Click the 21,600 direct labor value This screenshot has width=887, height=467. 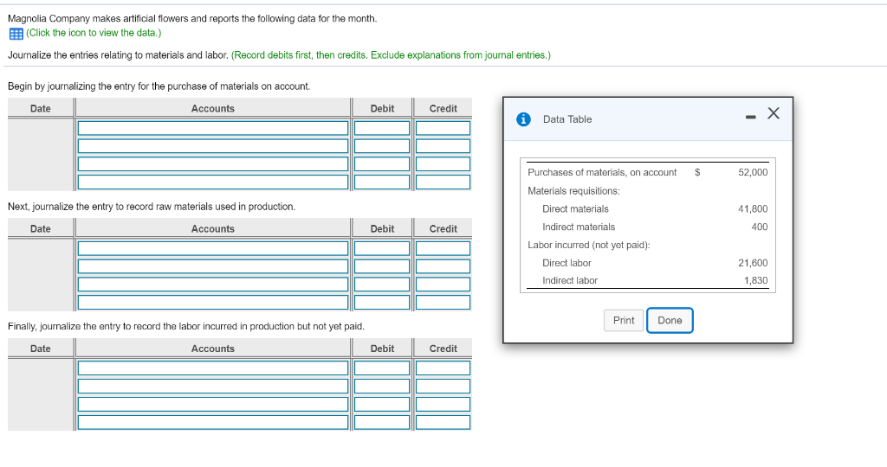(x=753, y=263)
